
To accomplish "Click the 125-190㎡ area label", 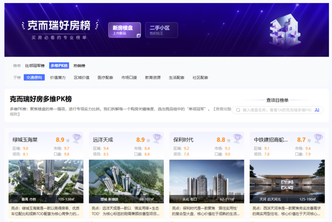I will (x=307, y=199).
